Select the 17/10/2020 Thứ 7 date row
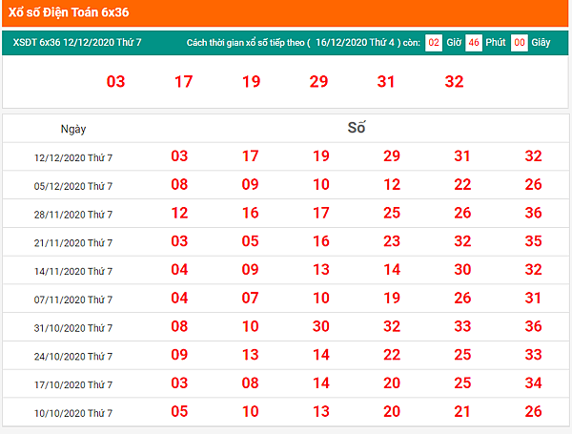The width and height of the screenshot is (572, 434). coord(286,383)
